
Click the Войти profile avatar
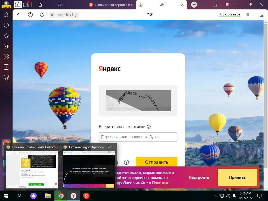tap(6, 4)
